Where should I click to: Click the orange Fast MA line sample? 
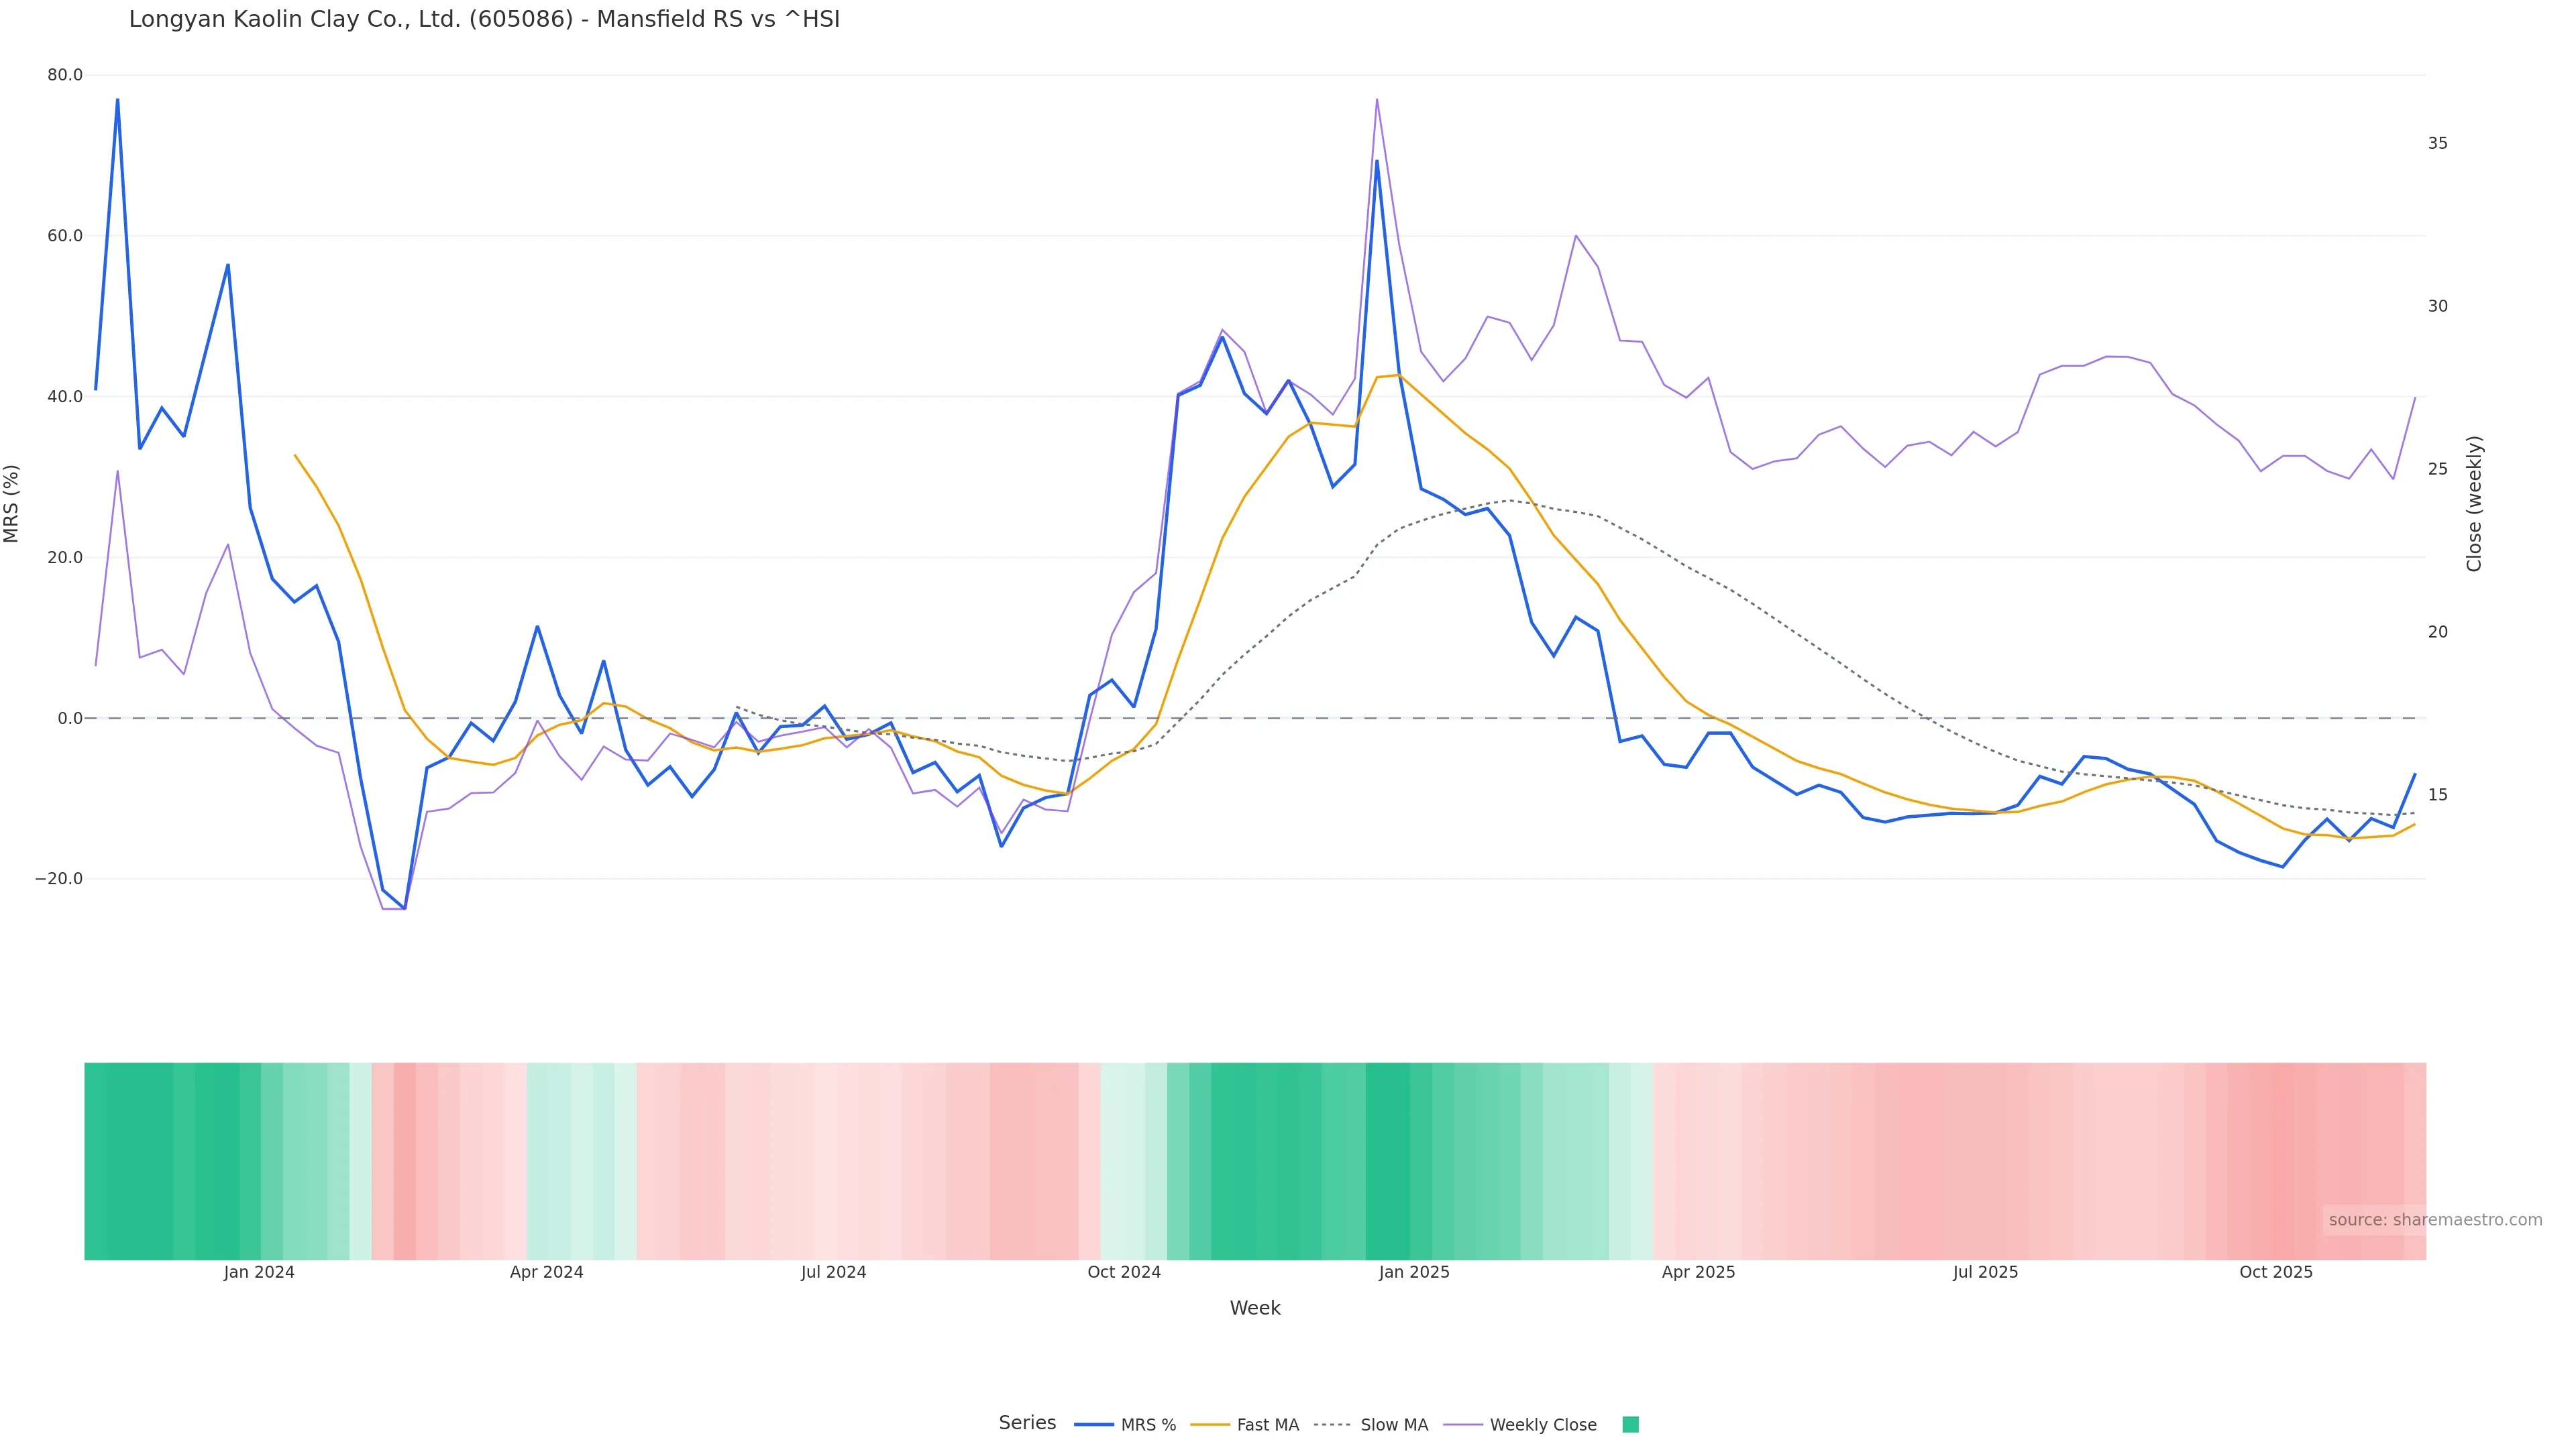pyautogui.click(x=1210, y=1425)
